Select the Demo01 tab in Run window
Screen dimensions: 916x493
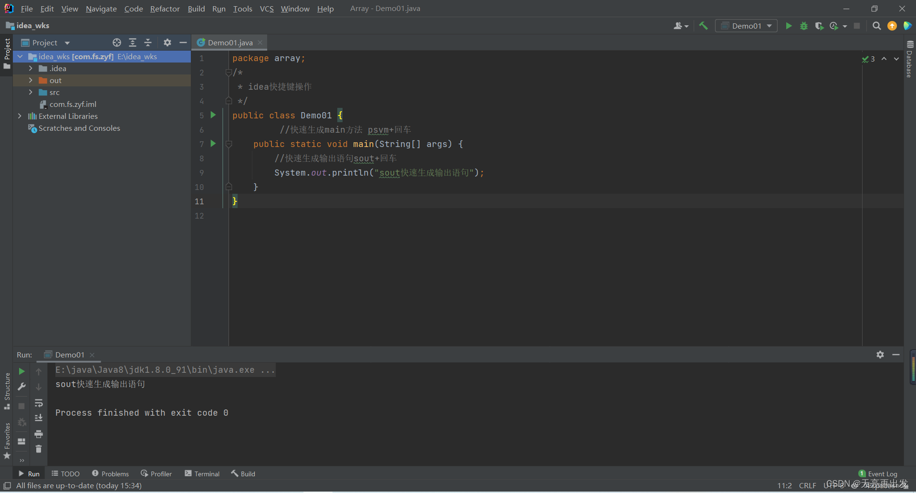pyautogui.click(x=70, y=355)
